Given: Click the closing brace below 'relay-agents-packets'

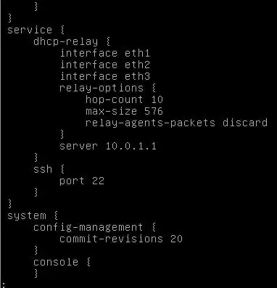Looking at the screenshot, I should tap(62, 134).
